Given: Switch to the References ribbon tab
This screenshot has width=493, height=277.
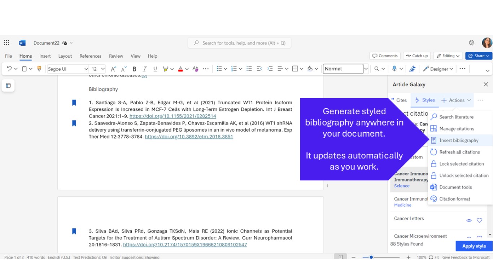Looking at the screenshot, I should click(90, 56).
